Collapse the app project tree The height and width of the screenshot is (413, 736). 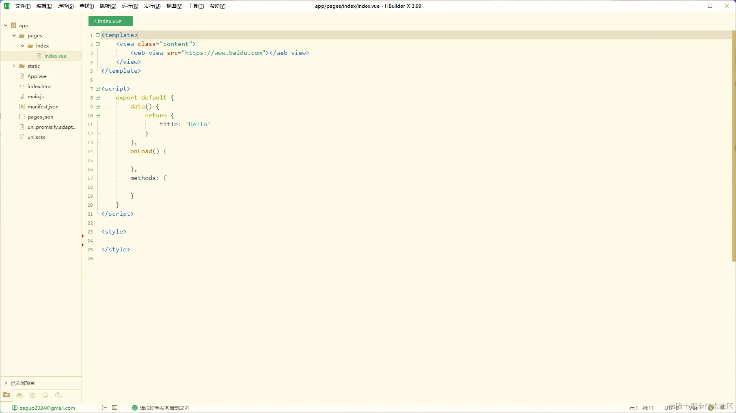6,25
